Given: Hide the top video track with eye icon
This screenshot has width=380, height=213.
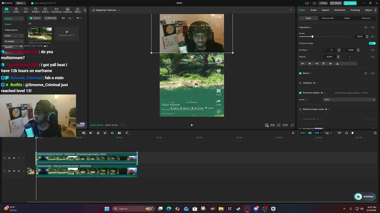Looking at the screenshot, I should point(14,158).
